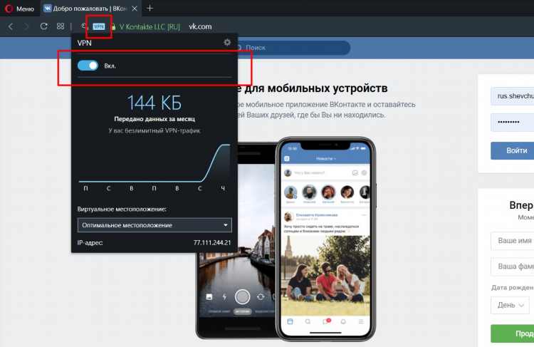Image resolution: width=534 pixels, height=347 pixels.
Task: Click the hamburger menu icon on phone
Action: 361,321
